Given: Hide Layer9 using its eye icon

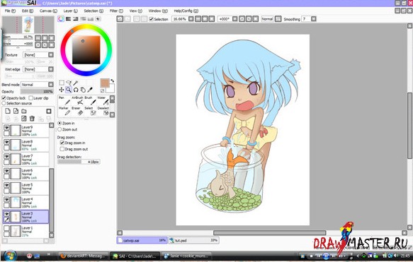Looking at the screenshot, I should click(x=6, y=128).
